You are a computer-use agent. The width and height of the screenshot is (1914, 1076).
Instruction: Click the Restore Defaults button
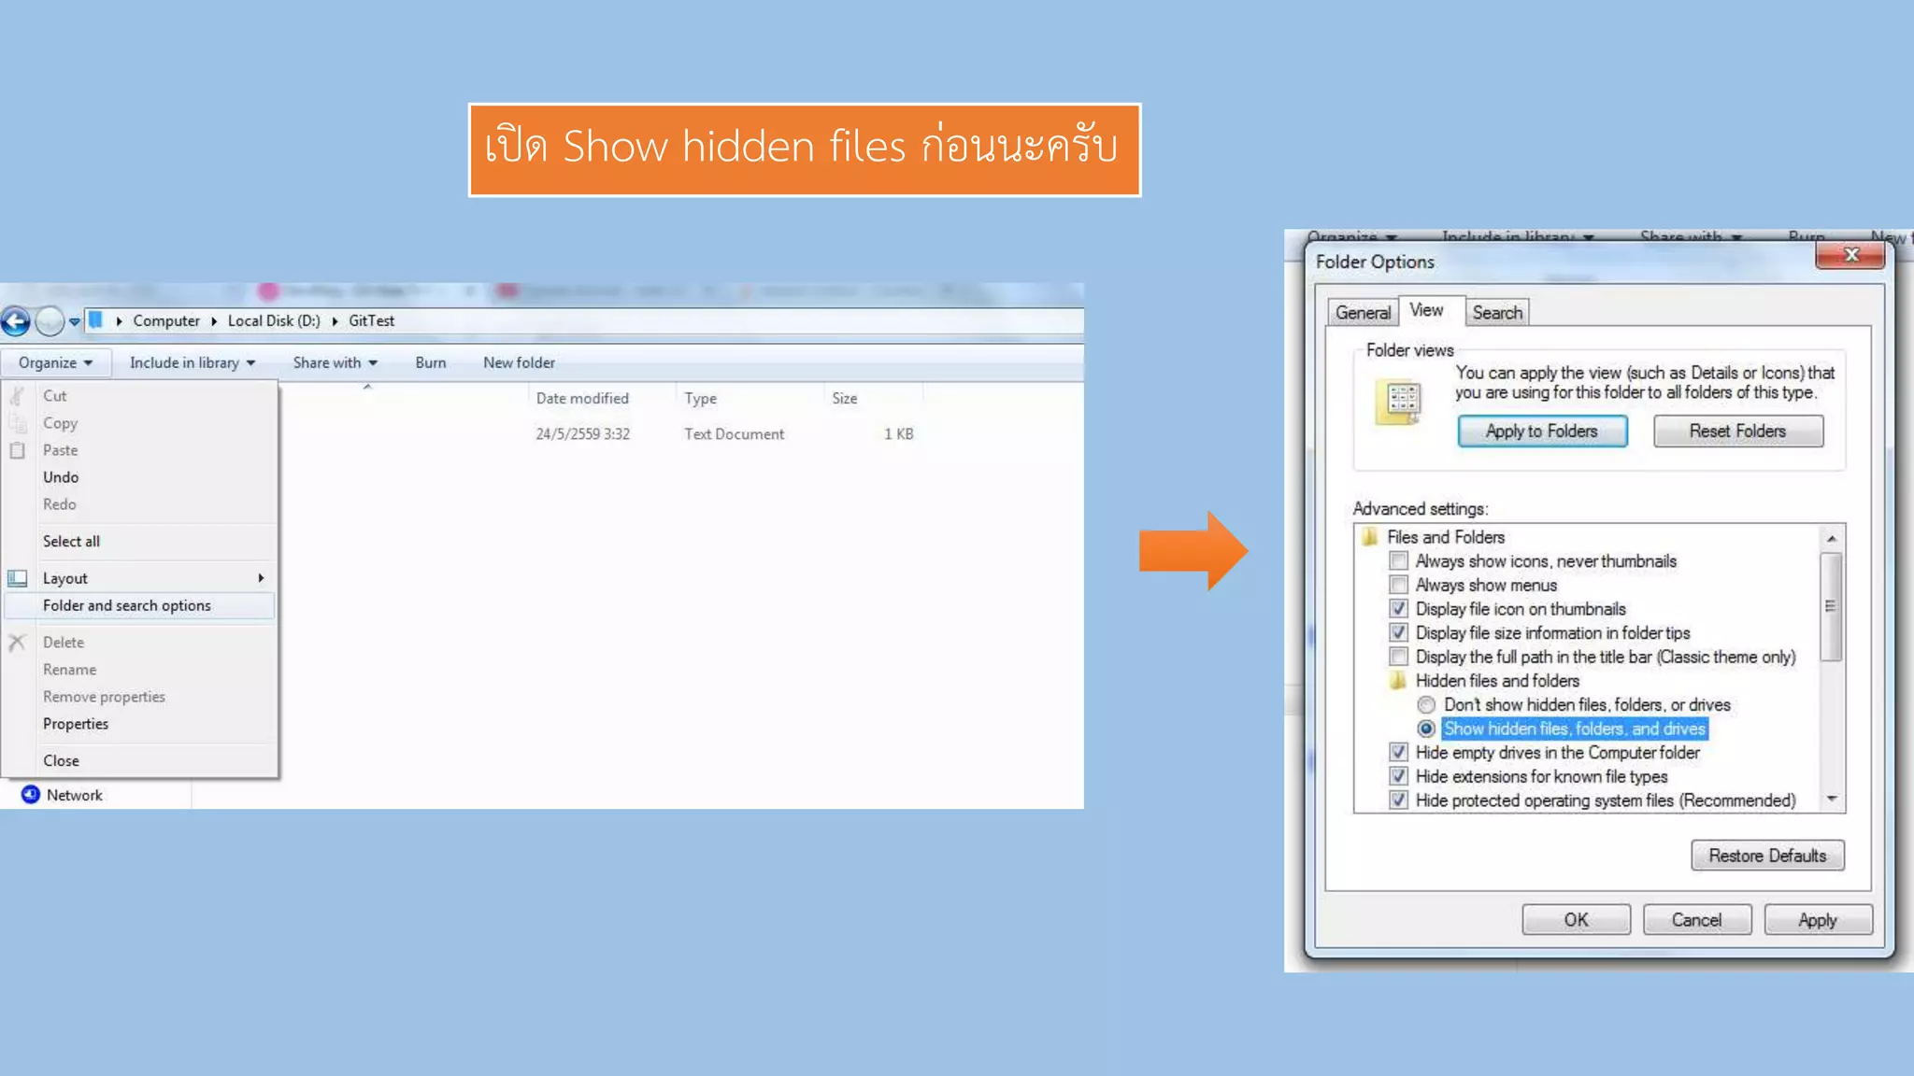coord(1766,856)
